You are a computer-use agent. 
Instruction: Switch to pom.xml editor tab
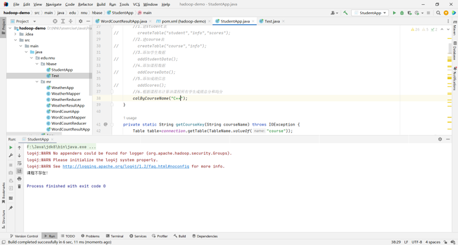click(184, 21)
